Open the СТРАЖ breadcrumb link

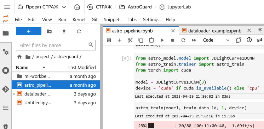point(99,7)
